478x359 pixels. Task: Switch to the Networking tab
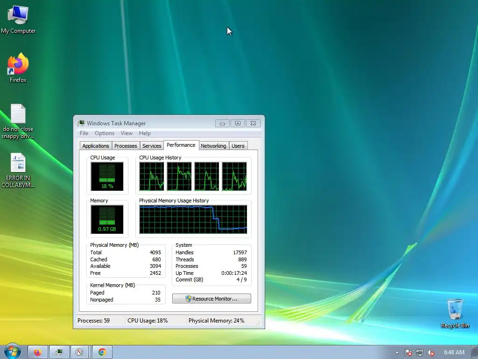coord(213,146)
